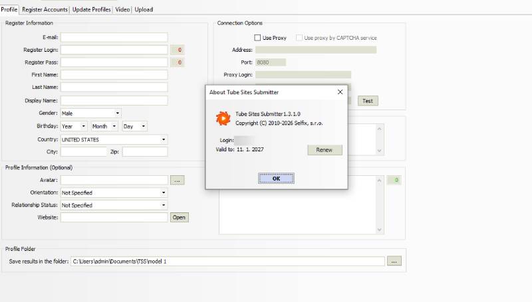
Task: Focus the Display Name field
Action: [x=114, y=100]
